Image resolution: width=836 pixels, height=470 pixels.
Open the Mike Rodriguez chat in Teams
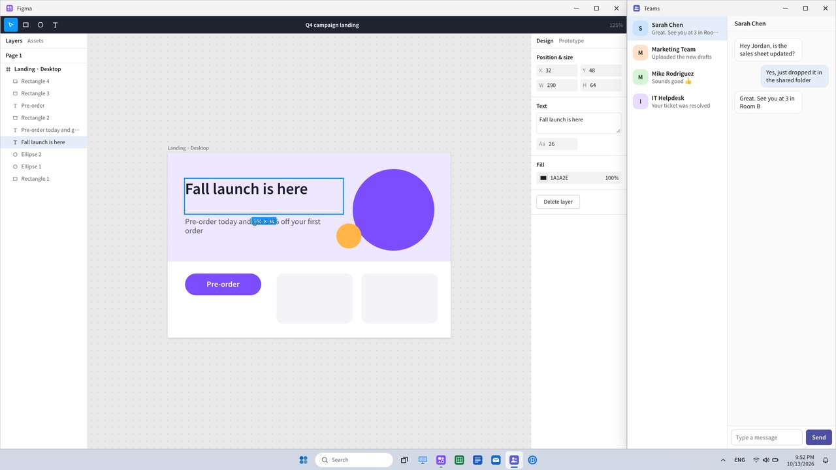coord(677,77)
